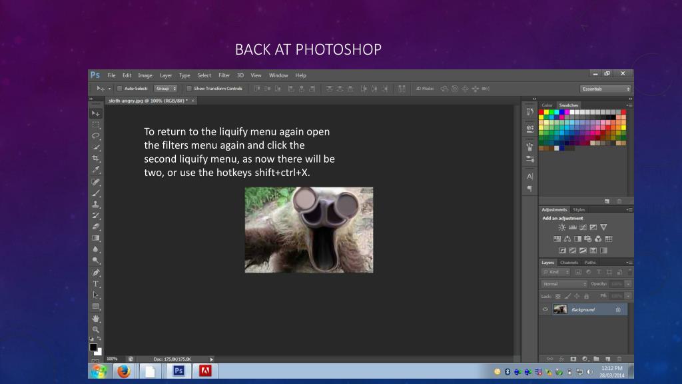This screenshot has height=384, width=682.
Task: Open the Opacity slider dropdown arrow
Action: pyautogui.click(x=628, y=284)
